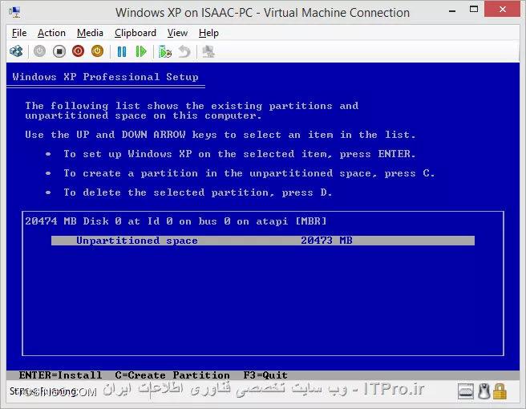526x409 pixels.
Task: Click ENTER=Install in the status bar
Action: click(60, 375)
